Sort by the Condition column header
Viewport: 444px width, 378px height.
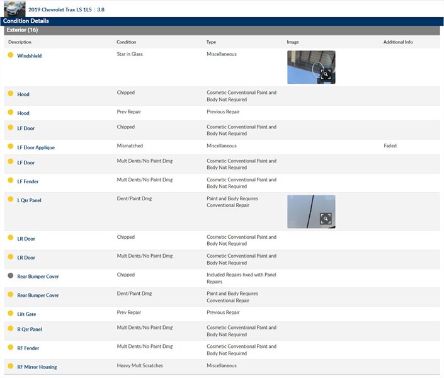click(126, 42)
